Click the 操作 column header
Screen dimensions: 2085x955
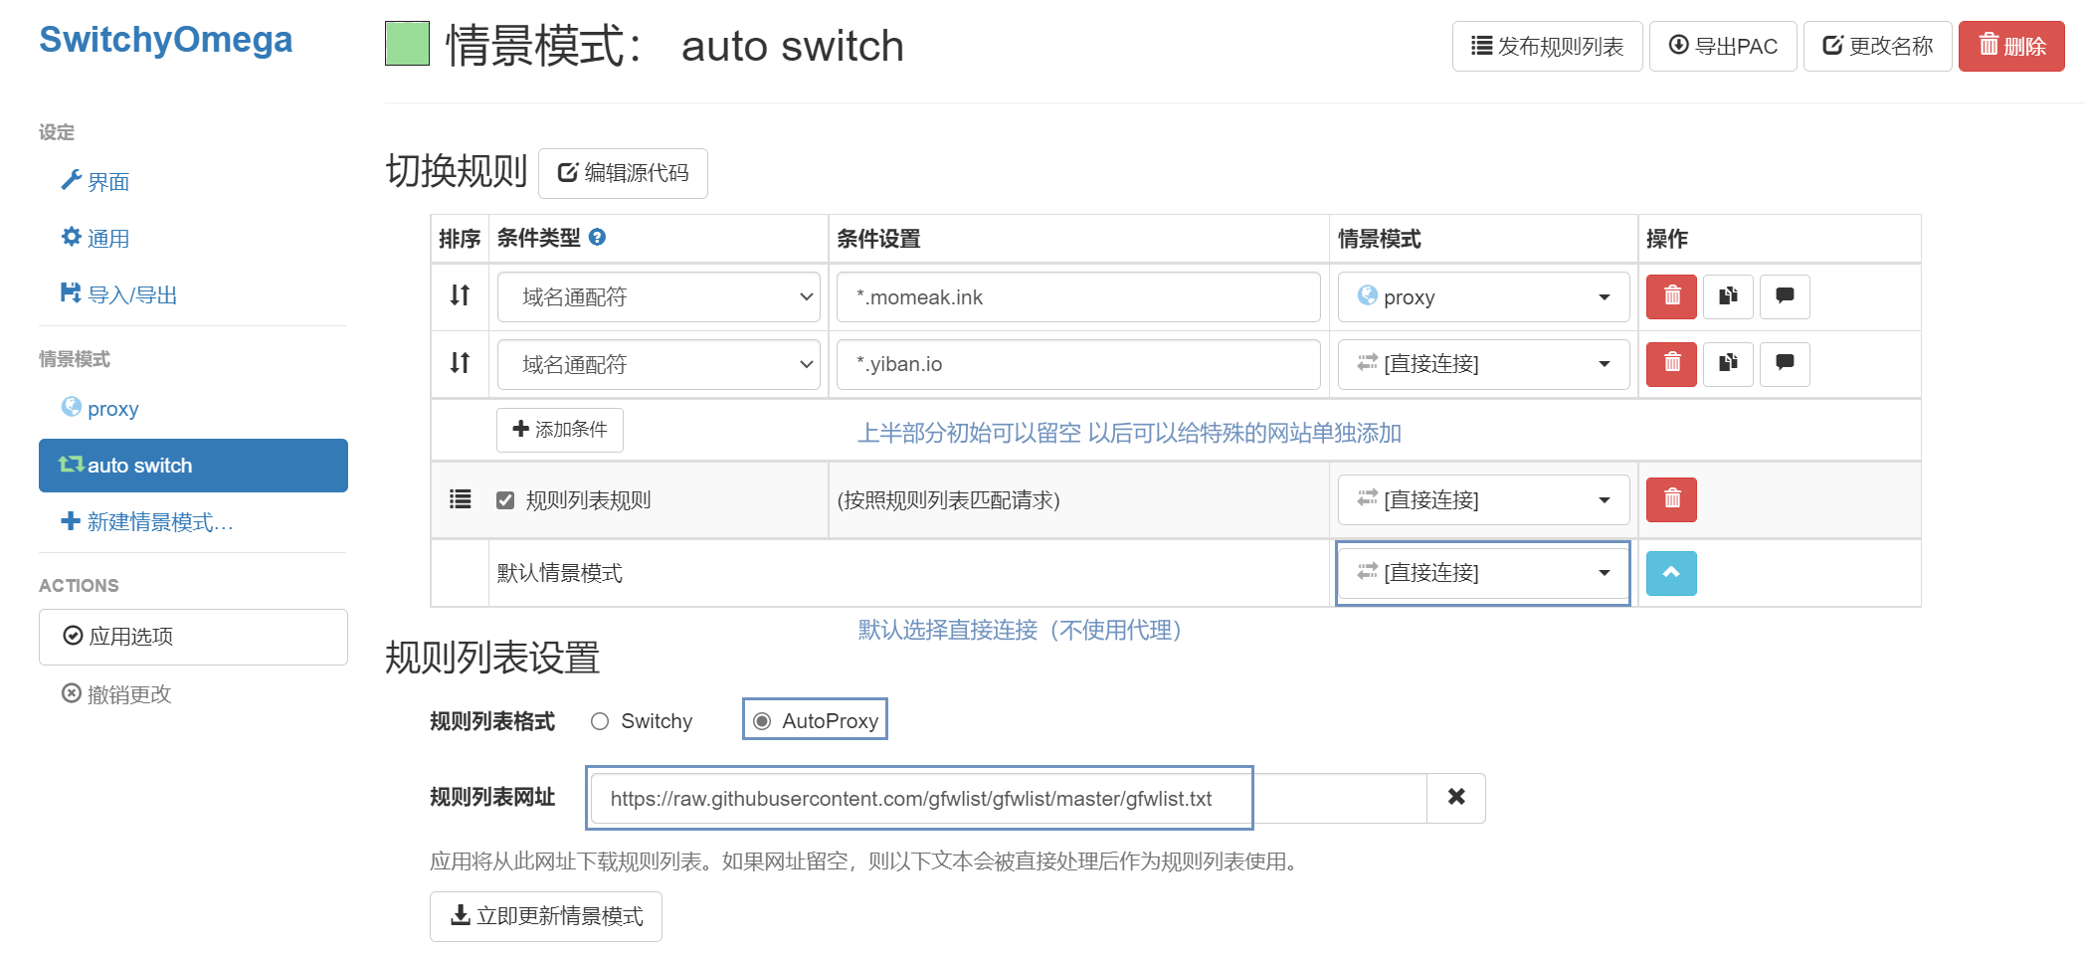[1667, 239]
